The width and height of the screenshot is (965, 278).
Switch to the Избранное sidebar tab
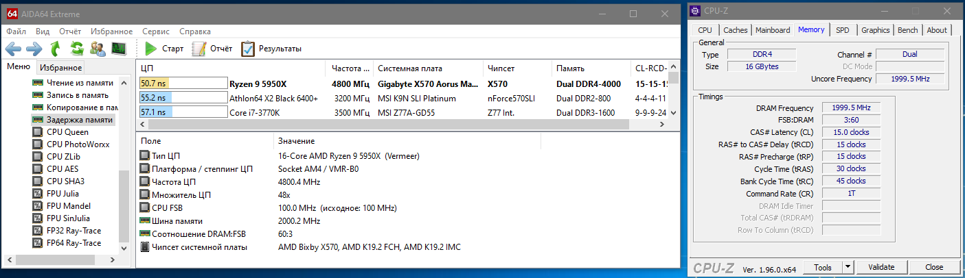click(x=60, y=67)
